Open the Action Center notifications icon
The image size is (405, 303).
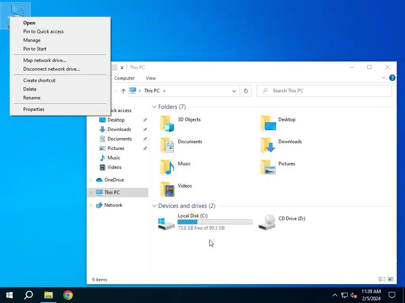(392, 295)
